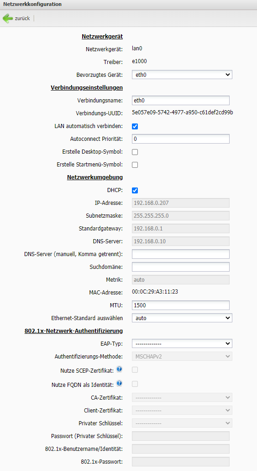
Task: Uncheck the DHCP checkbox
Action: (x=135, y=190)
